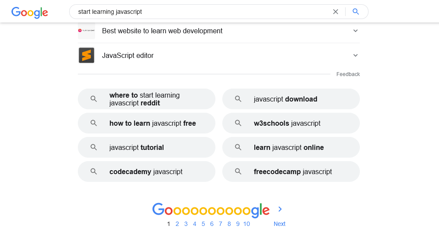The width and height of the screenshot is (439, 235).
Task: Open the Feedback link
Action: tap(348, 74)
